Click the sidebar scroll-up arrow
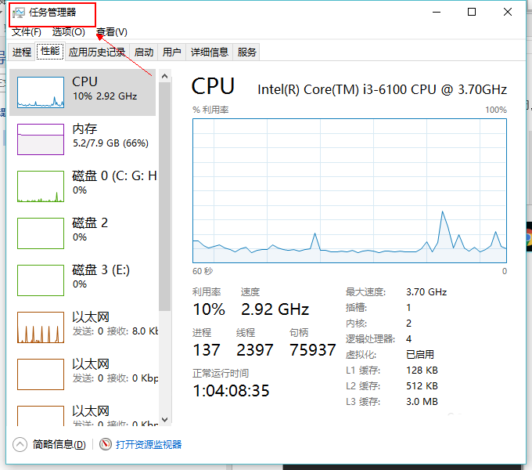This screenshot has width=532, height=470. tap(165, 76)
